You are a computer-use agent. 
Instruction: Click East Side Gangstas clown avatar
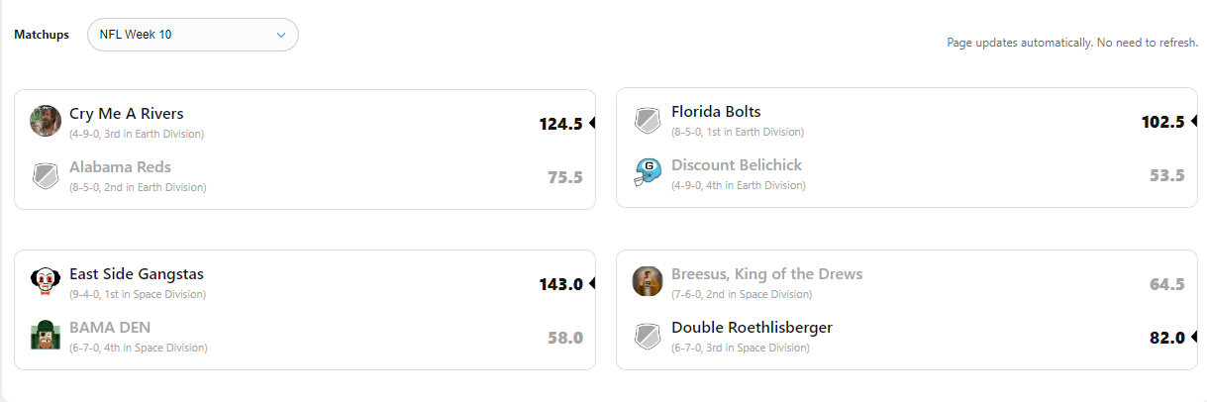coord(46,281)
